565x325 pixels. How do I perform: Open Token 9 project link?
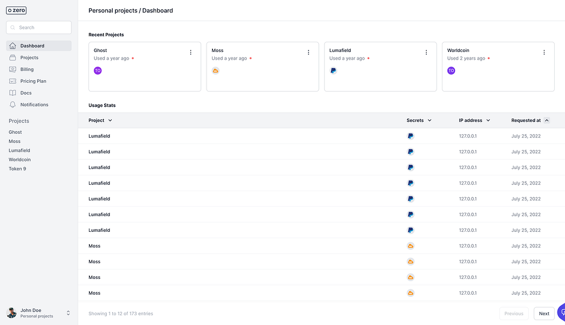click(17, 169)
